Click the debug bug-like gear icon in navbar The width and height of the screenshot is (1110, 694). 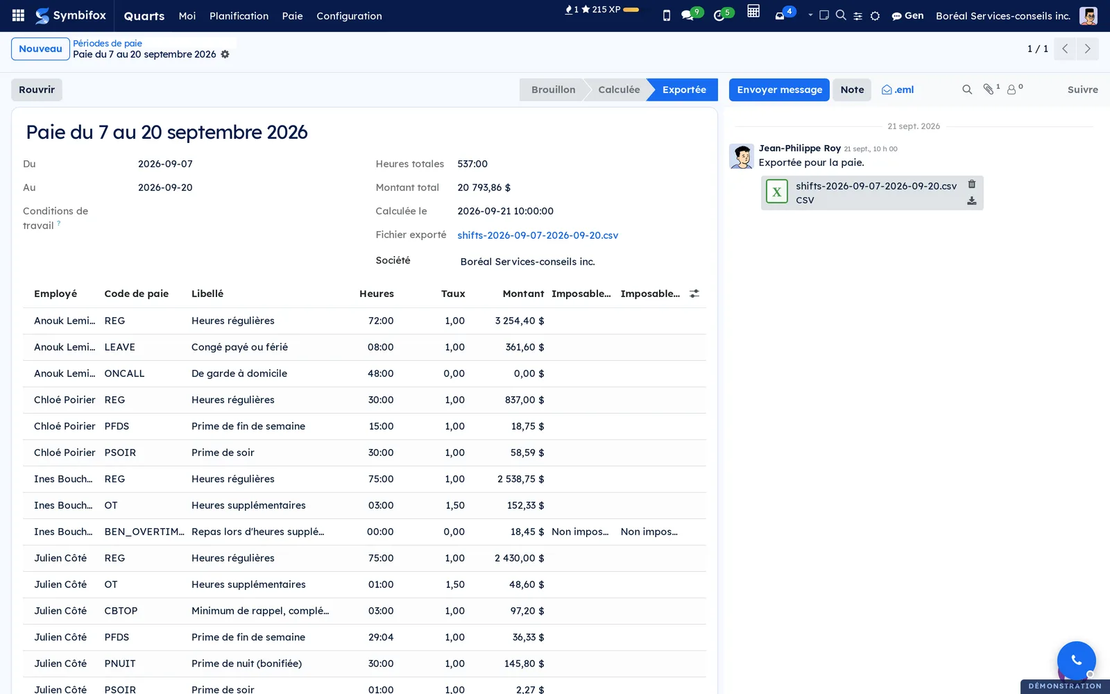tap(876, 16)
